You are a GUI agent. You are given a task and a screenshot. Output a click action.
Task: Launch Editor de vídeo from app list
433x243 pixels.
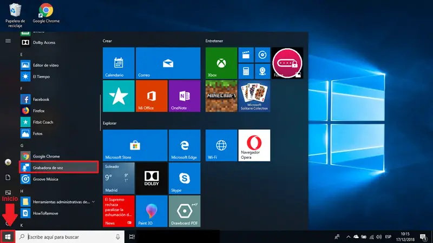click(58, 65)
